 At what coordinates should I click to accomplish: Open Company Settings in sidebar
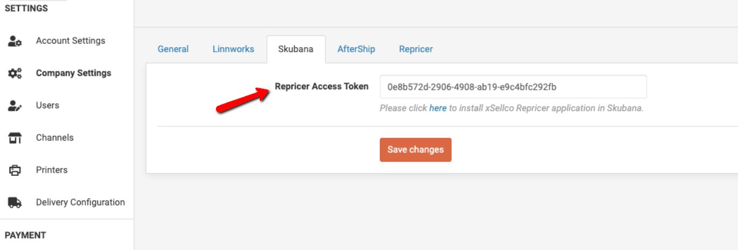point(74,73)
